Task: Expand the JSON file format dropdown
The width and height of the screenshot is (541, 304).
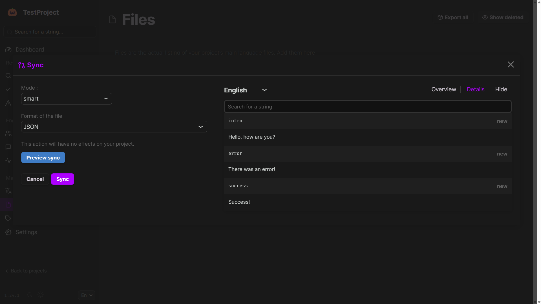Action: 114,127
